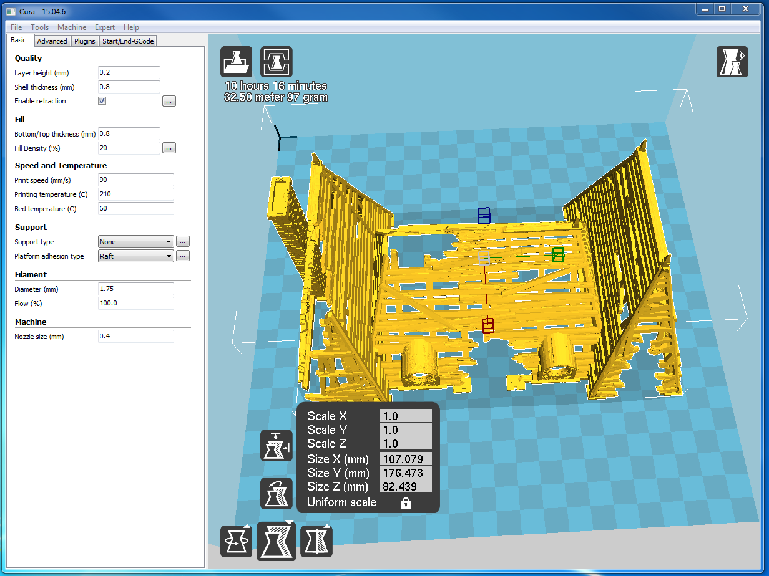Screen dimensions: 769x576
Task: Open the Support type dropdown
Action: point(135,242)
